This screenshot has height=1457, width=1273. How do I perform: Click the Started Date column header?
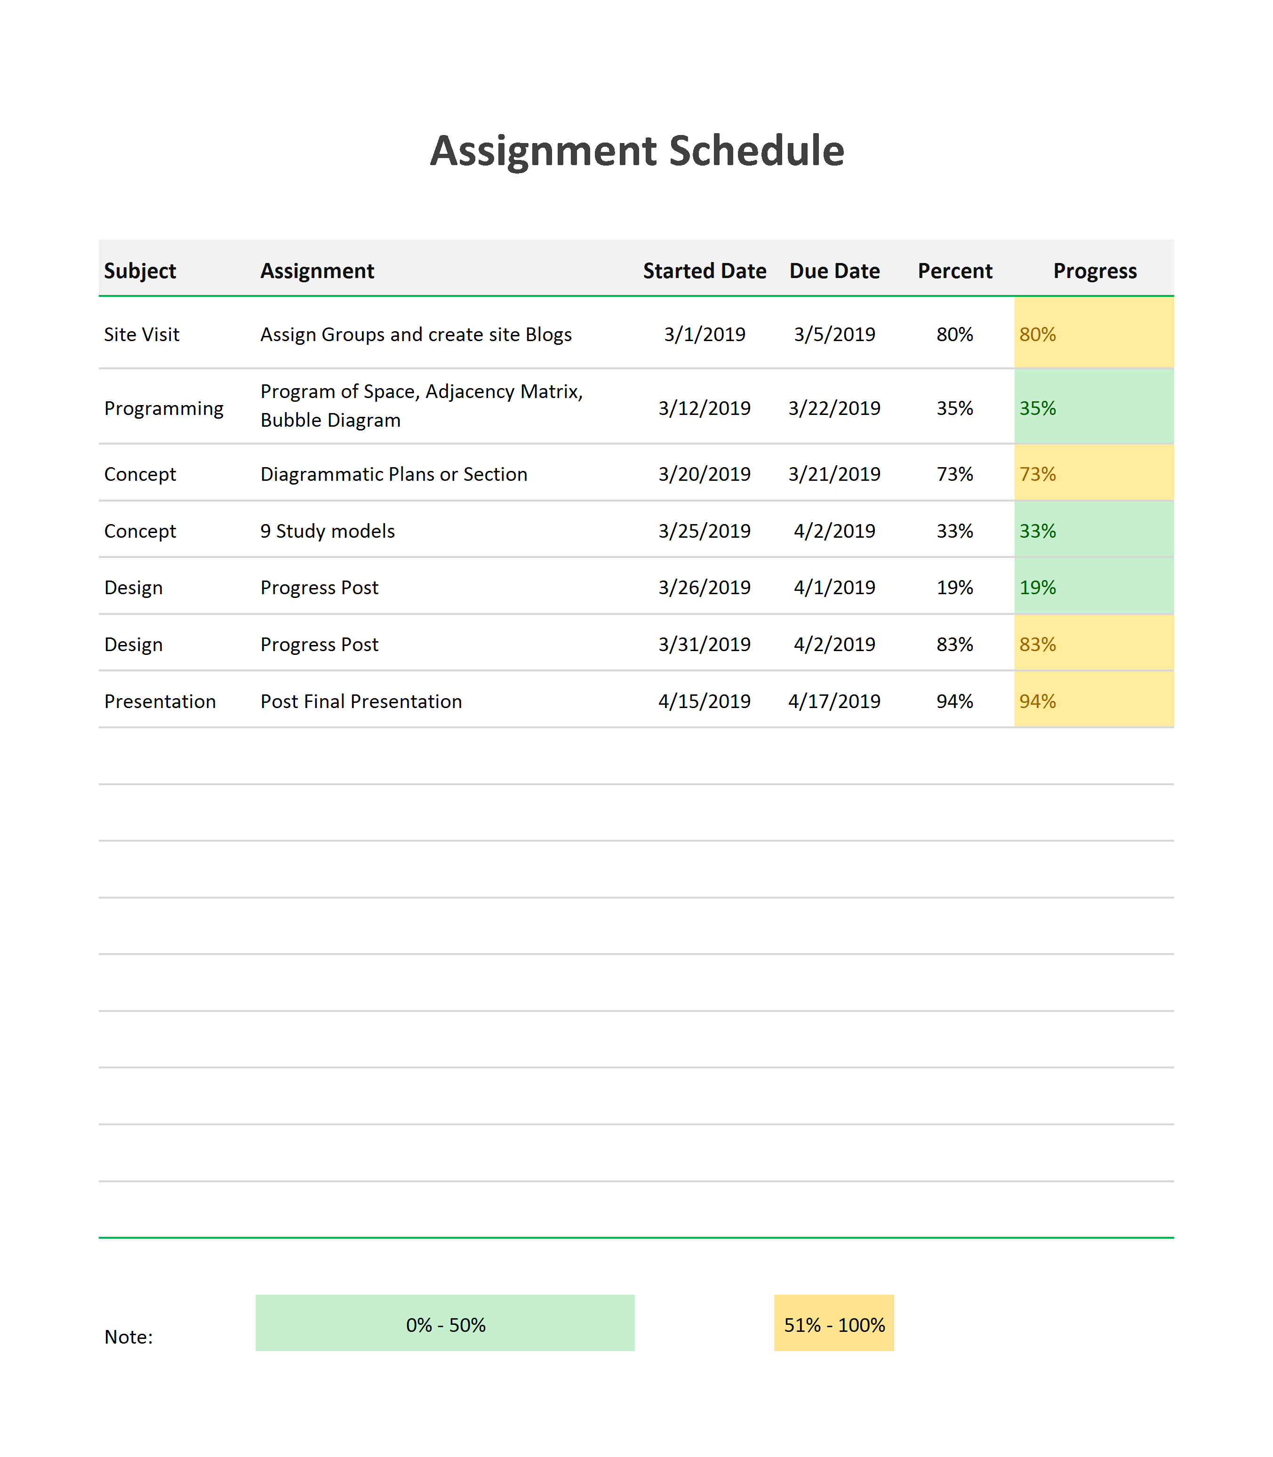pyautogui.click(x=704, y=271)
